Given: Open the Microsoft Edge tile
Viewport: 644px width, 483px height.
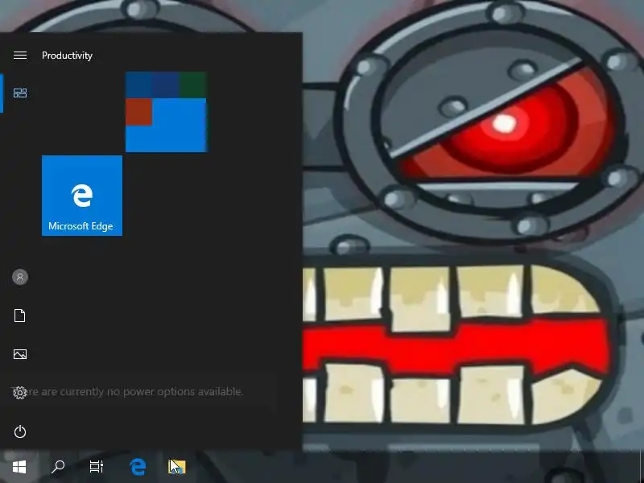Looking at the screenshot, I should pos(82,196).
